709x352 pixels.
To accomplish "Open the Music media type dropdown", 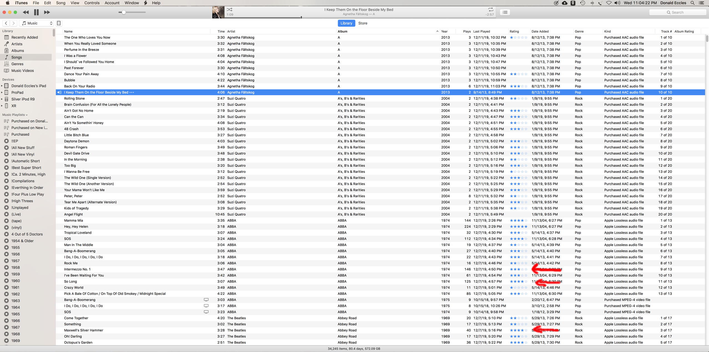I will point(37,23).
